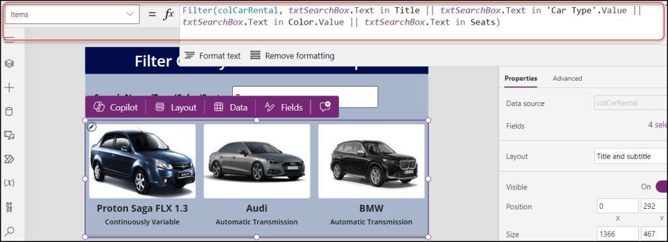The image size is (668, 242).
Task: Click the Search magnifier icon in sidebar
Action: tap(9, 231)
